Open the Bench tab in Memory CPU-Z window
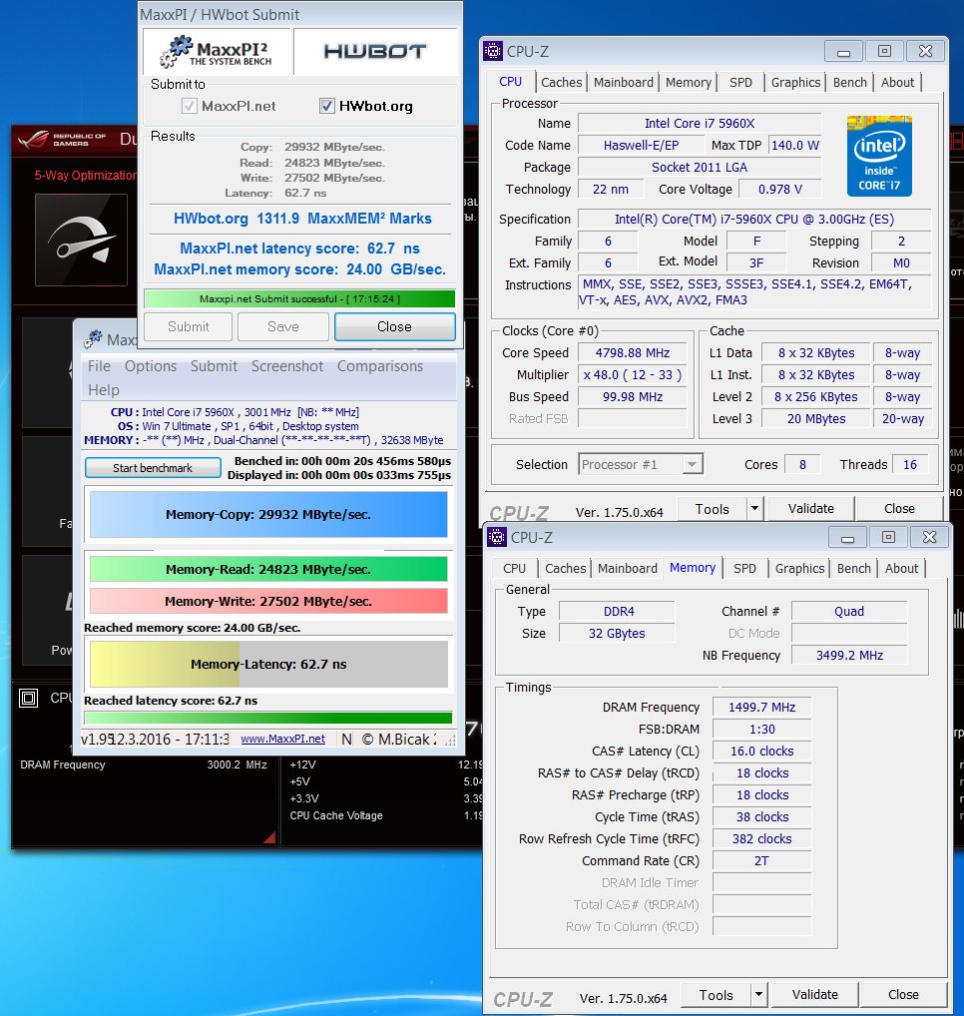 click(x=854, y=568)
